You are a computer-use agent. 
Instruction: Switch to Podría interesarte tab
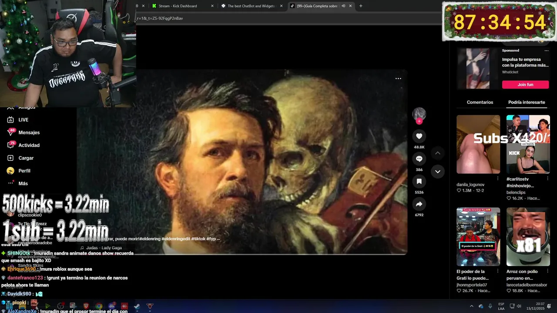point(527,102)
